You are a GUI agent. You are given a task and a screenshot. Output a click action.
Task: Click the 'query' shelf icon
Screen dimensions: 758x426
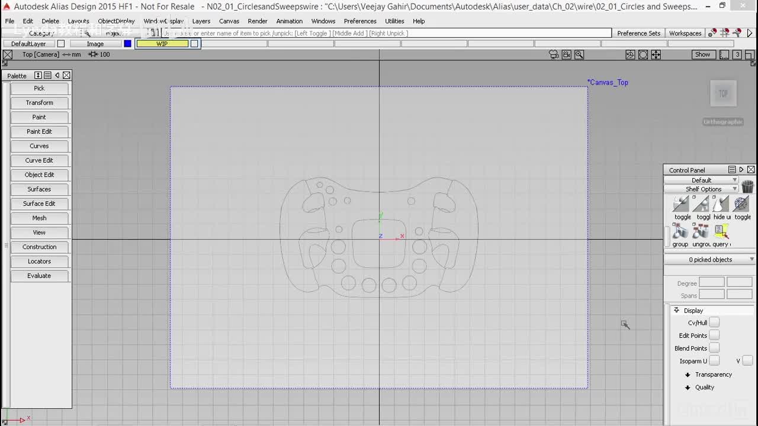coord(721,232)
